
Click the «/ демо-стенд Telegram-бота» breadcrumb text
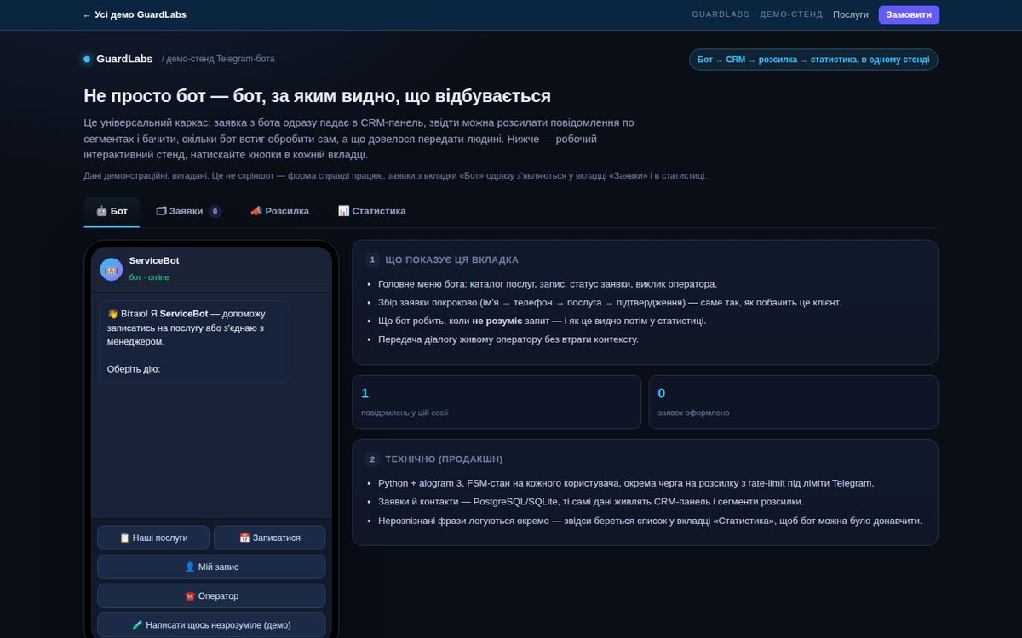pyautogui.click(x=218, y=59)
